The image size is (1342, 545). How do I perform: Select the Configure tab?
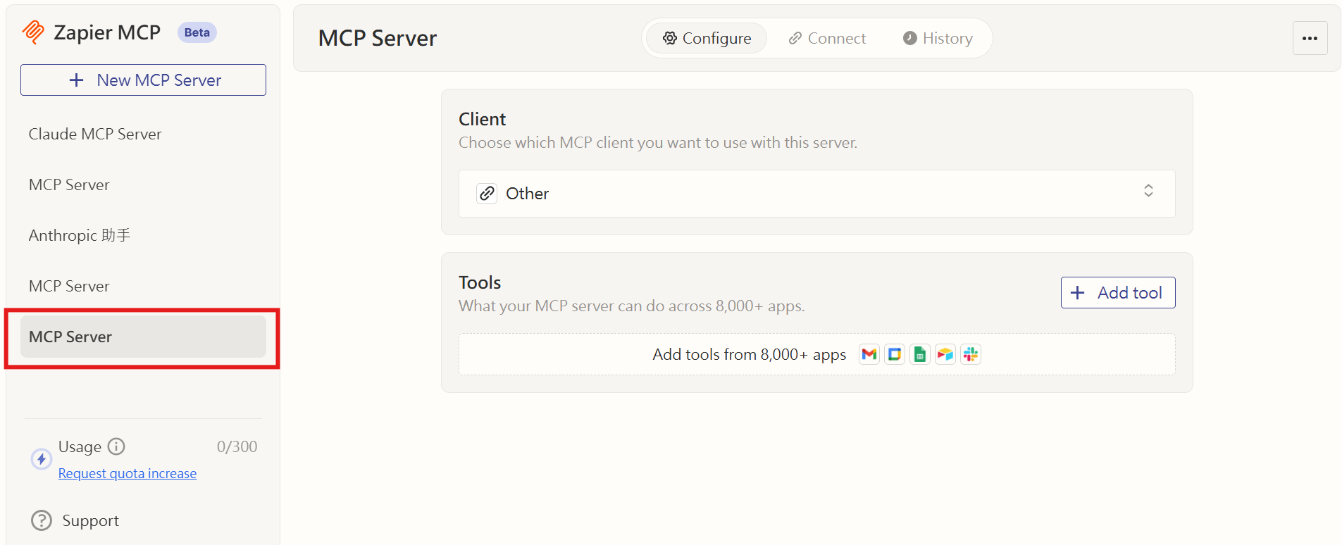[x=707, y=38]
